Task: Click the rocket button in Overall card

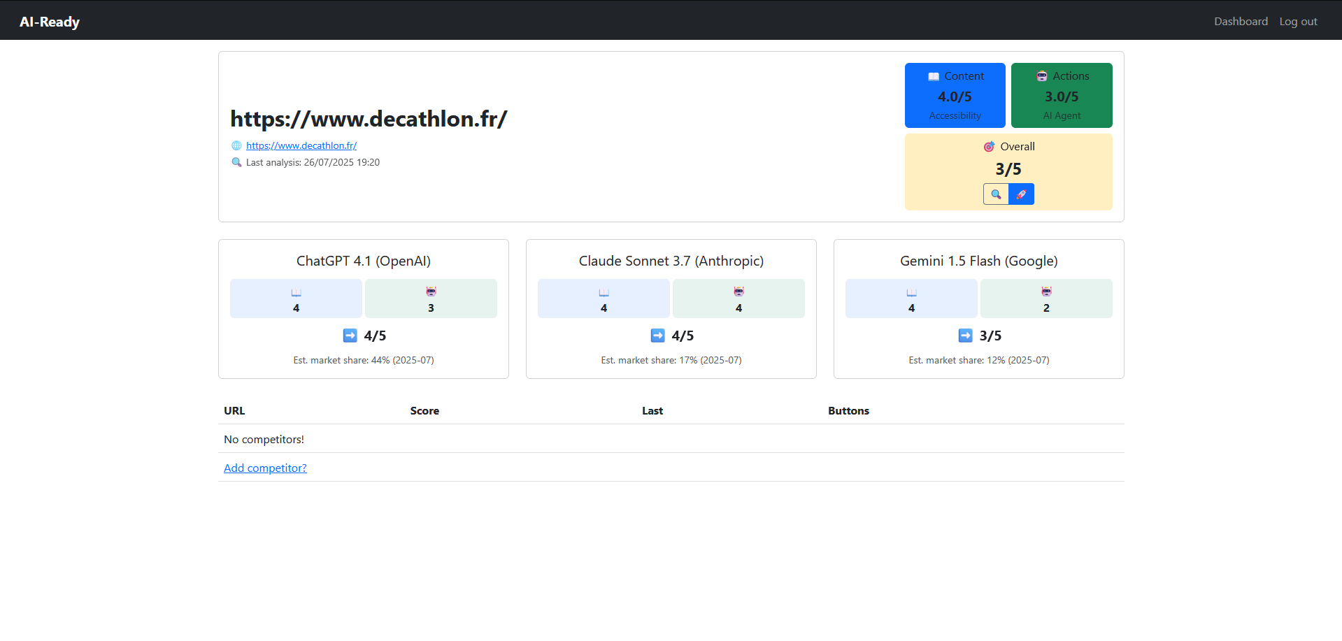Action: click(x=1021, y=194)
